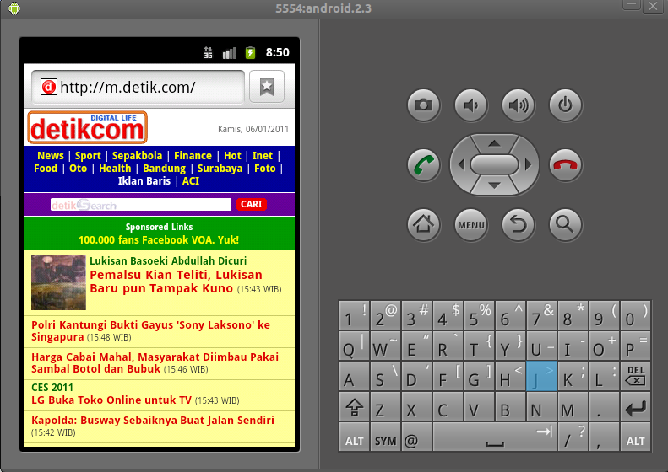The height and width of the screenshot is (472, 668).
Task: Go back using the back arrow button
Action: 518,224
